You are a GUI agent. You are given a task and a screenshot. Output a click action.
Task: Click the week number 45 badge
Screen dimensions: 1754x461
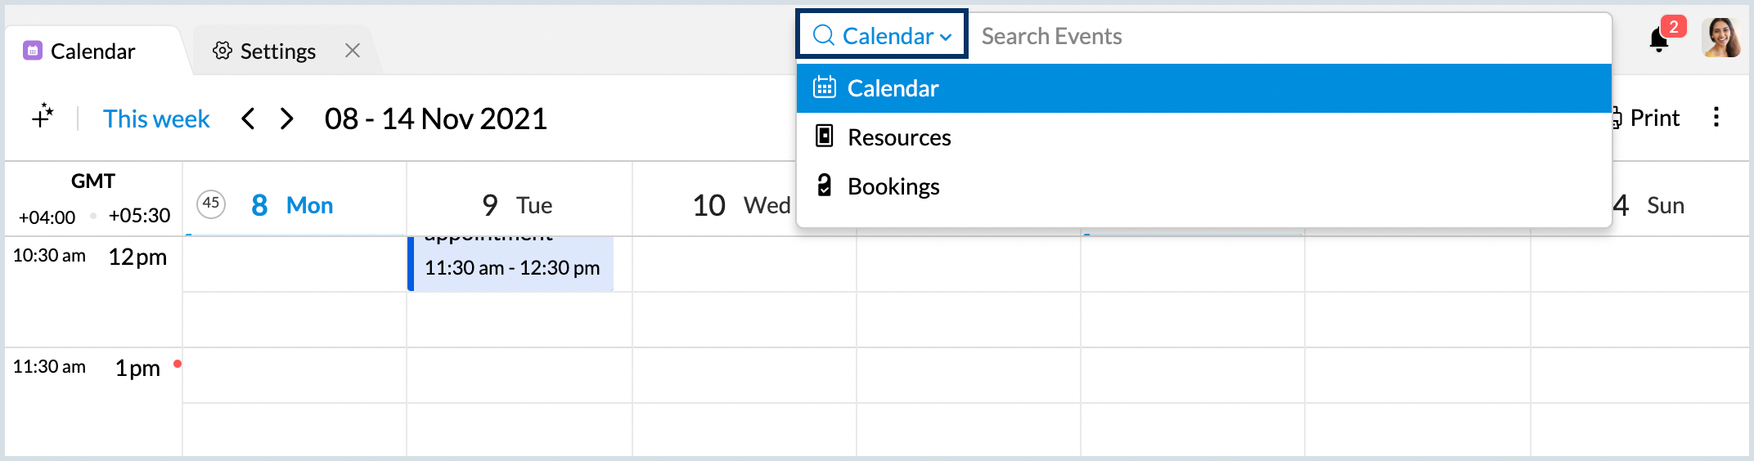pyautogui.click(x=211, y=204)
